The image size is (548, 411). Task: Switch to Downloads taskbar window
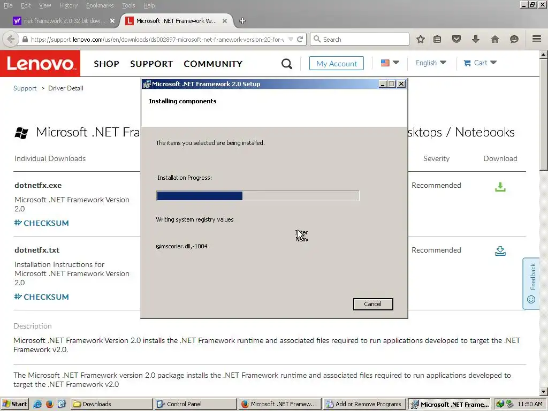[x=111, y=404]
